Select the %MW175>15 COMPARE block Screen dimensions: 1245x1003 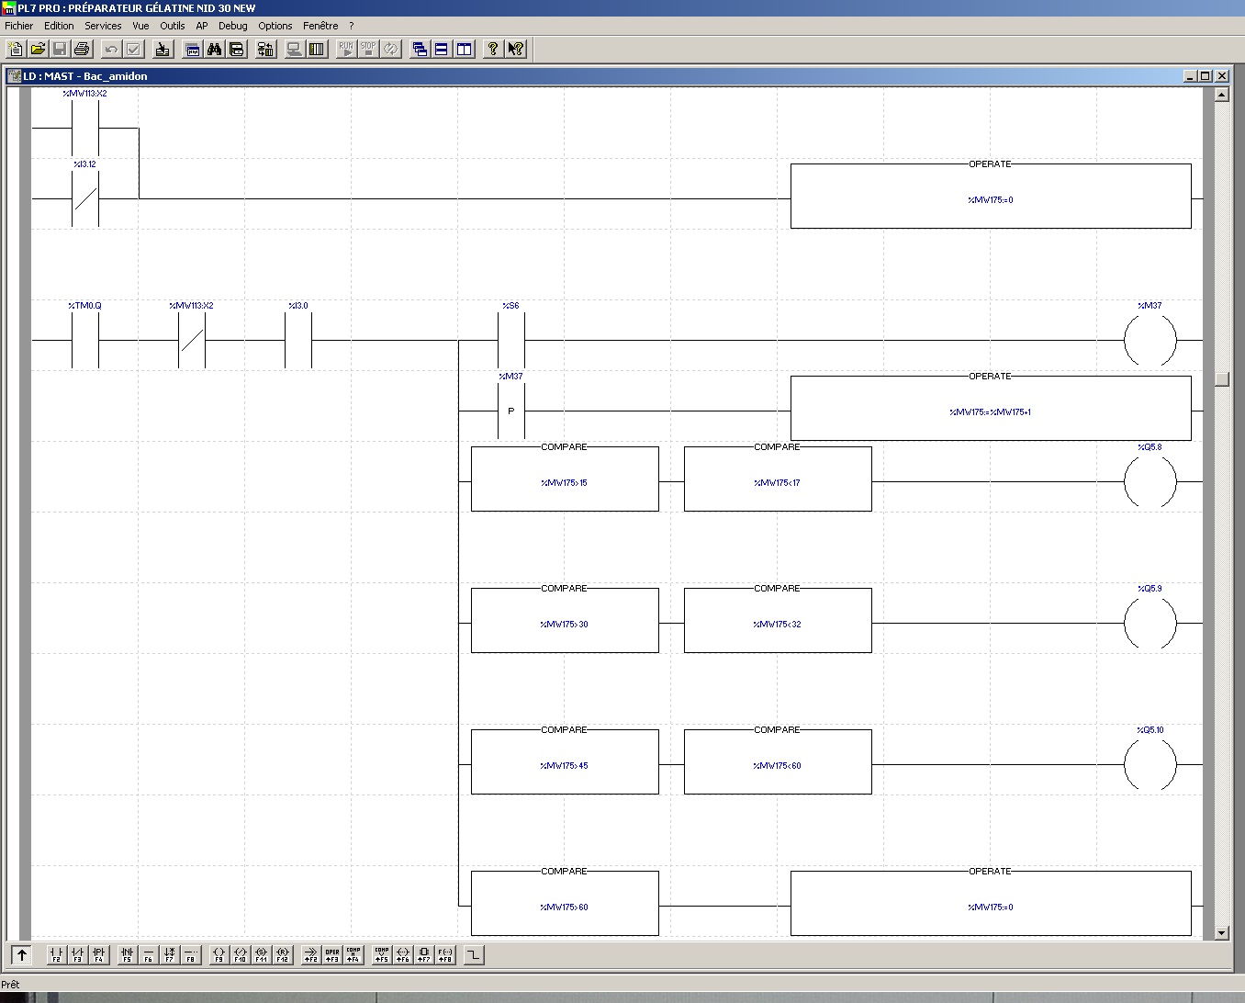565,479
